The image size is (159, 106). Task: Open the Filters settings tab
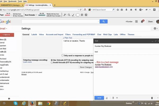pyautogui.click(x=68, y=34)
